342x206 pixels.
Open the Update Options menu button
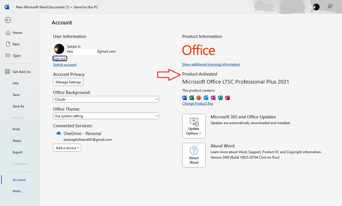(194, 126)
